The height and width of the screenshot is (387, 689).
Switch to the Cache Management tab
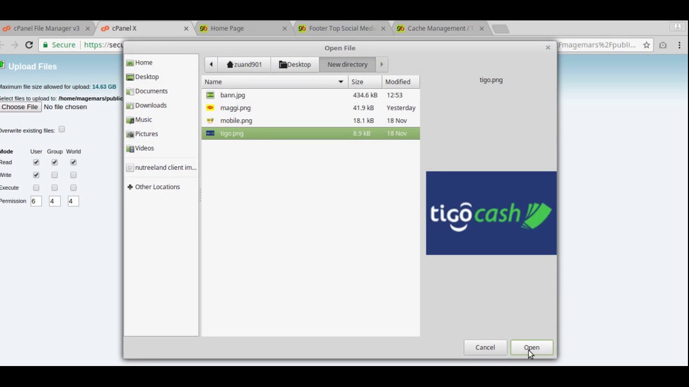[439, 28]
